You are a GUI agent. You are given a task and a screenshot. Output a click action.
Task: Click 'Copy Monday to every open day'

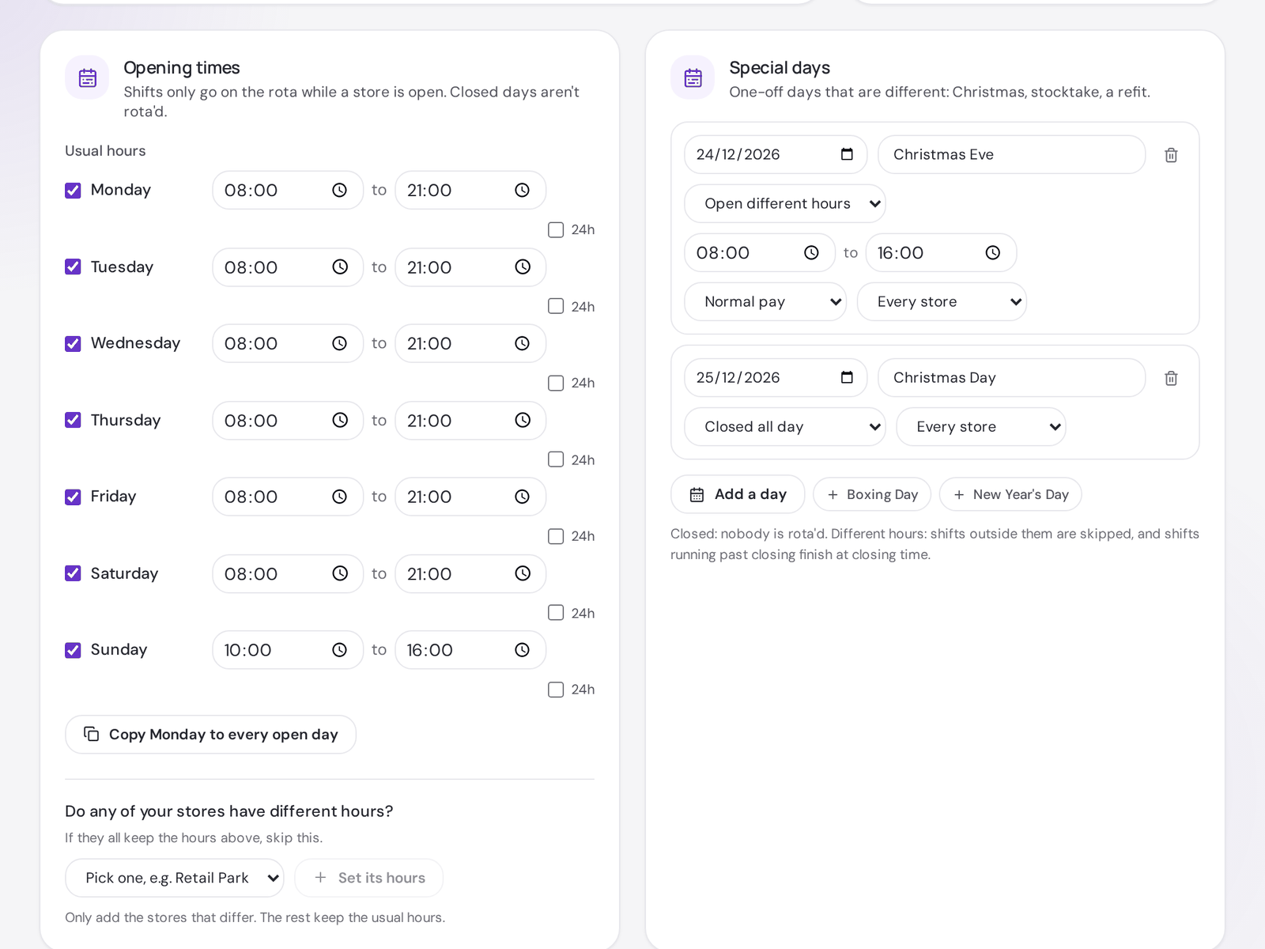(210, 735)
